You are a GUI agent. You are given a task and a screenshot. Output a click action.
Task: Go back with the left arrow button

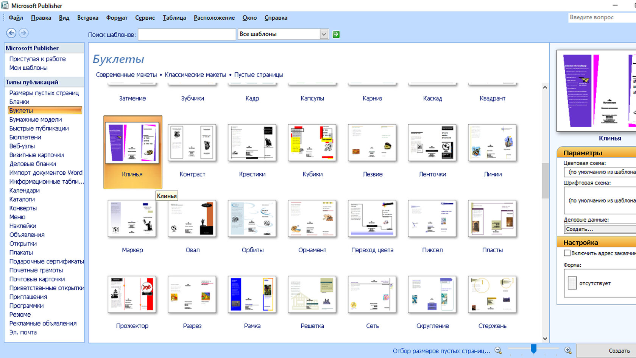pyautogui.click(x=11, y=33)
